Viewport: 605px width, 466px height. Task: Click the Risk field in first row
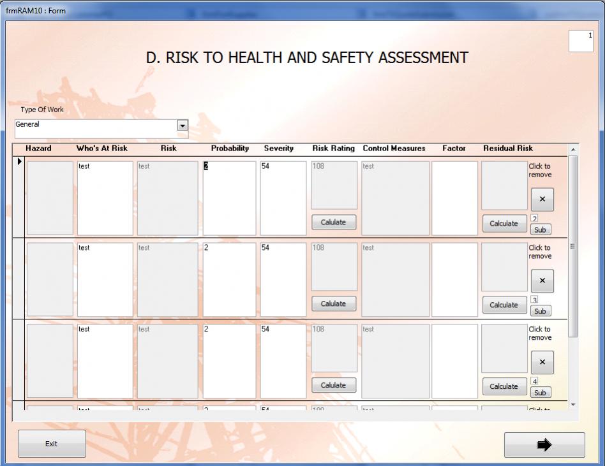[167, 198]
